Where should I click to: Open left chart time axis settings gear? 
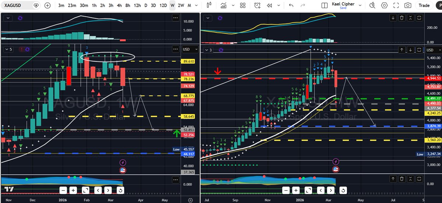coord(190,200)
